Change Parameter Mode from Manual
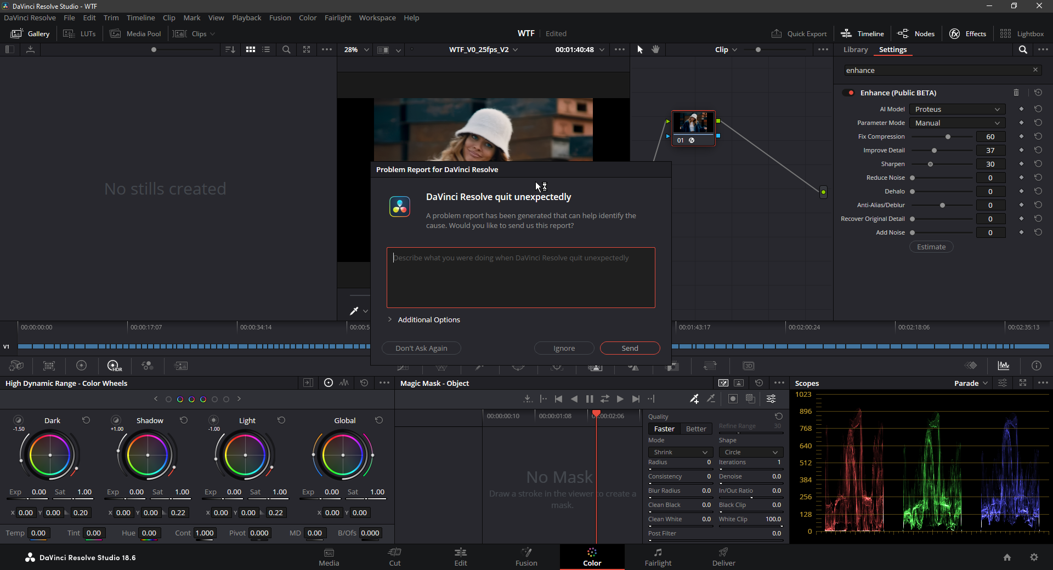Screen dimensions: 1053x570 [956, 123]
